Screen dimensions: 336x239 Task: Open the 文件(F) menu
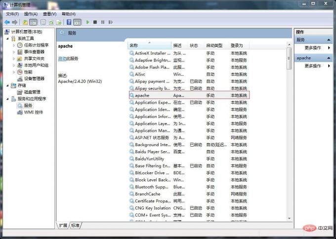point(12,14)
